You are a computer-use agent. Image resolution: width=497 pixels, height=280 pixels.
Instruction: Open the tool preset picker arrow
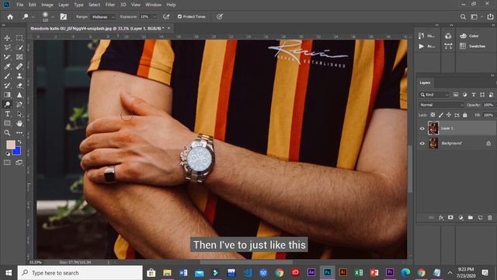(33, 17)
